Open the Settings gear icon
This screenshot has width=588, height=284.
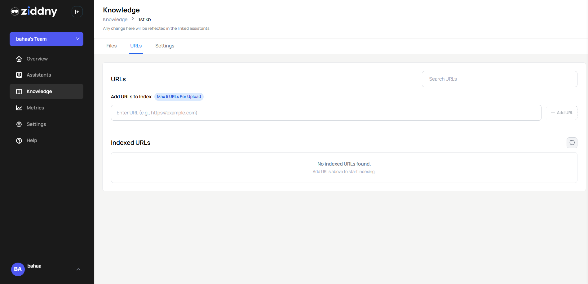19,124
